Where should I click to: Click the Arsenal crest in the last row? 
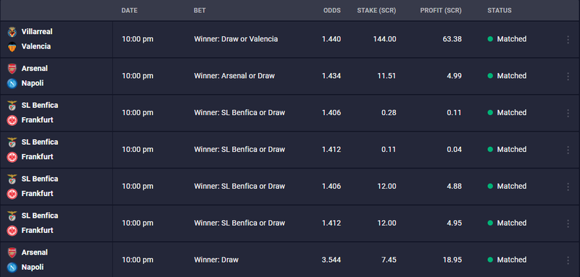tap(12, 252)
